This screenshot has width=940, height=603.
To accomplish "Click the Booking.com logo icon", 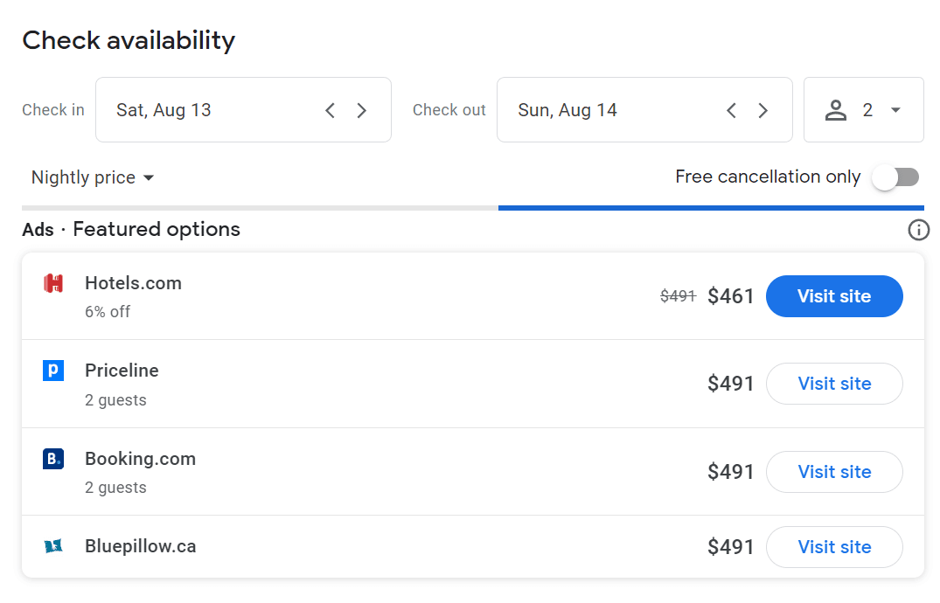I will pyautogui.click(x=53, y=459).
